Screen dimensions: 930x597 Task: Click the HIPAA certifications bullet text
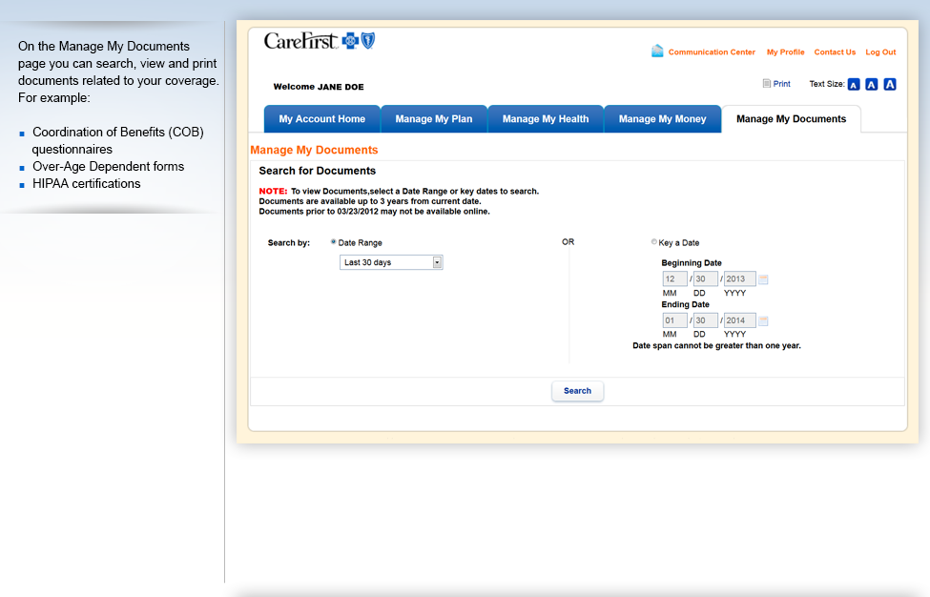87,184
